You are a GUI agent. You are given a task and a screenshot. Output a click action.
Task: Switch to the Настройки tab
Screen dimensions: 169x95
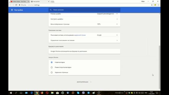click(x=40, y=2)
